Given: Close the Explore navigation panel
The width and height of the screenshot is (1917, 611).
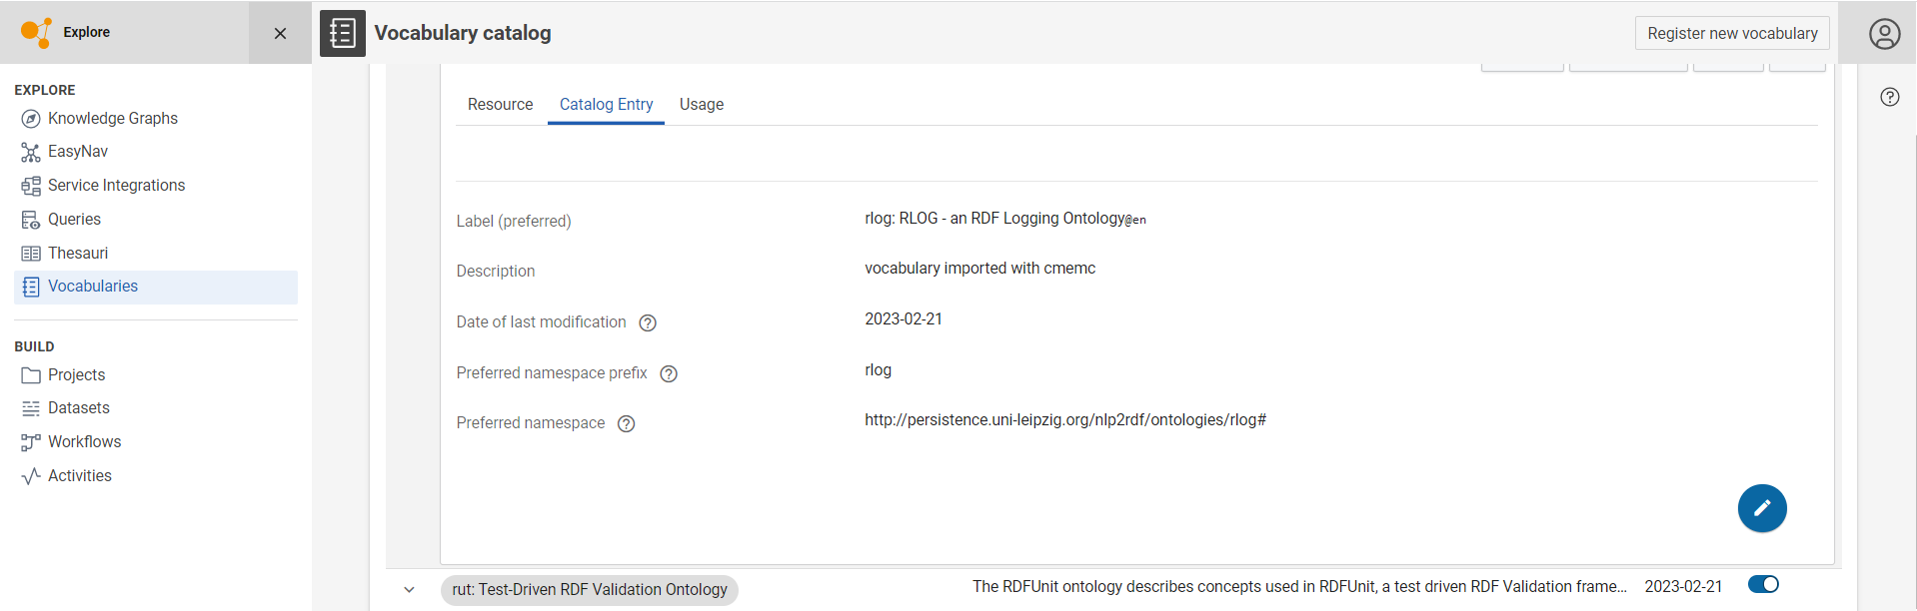Looking at the screenshot, I should (280, 33).
